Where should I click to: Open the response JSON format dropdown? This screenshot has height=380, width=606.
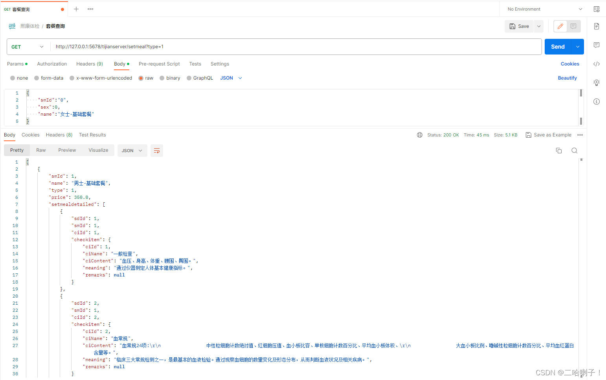coord(132,151)
